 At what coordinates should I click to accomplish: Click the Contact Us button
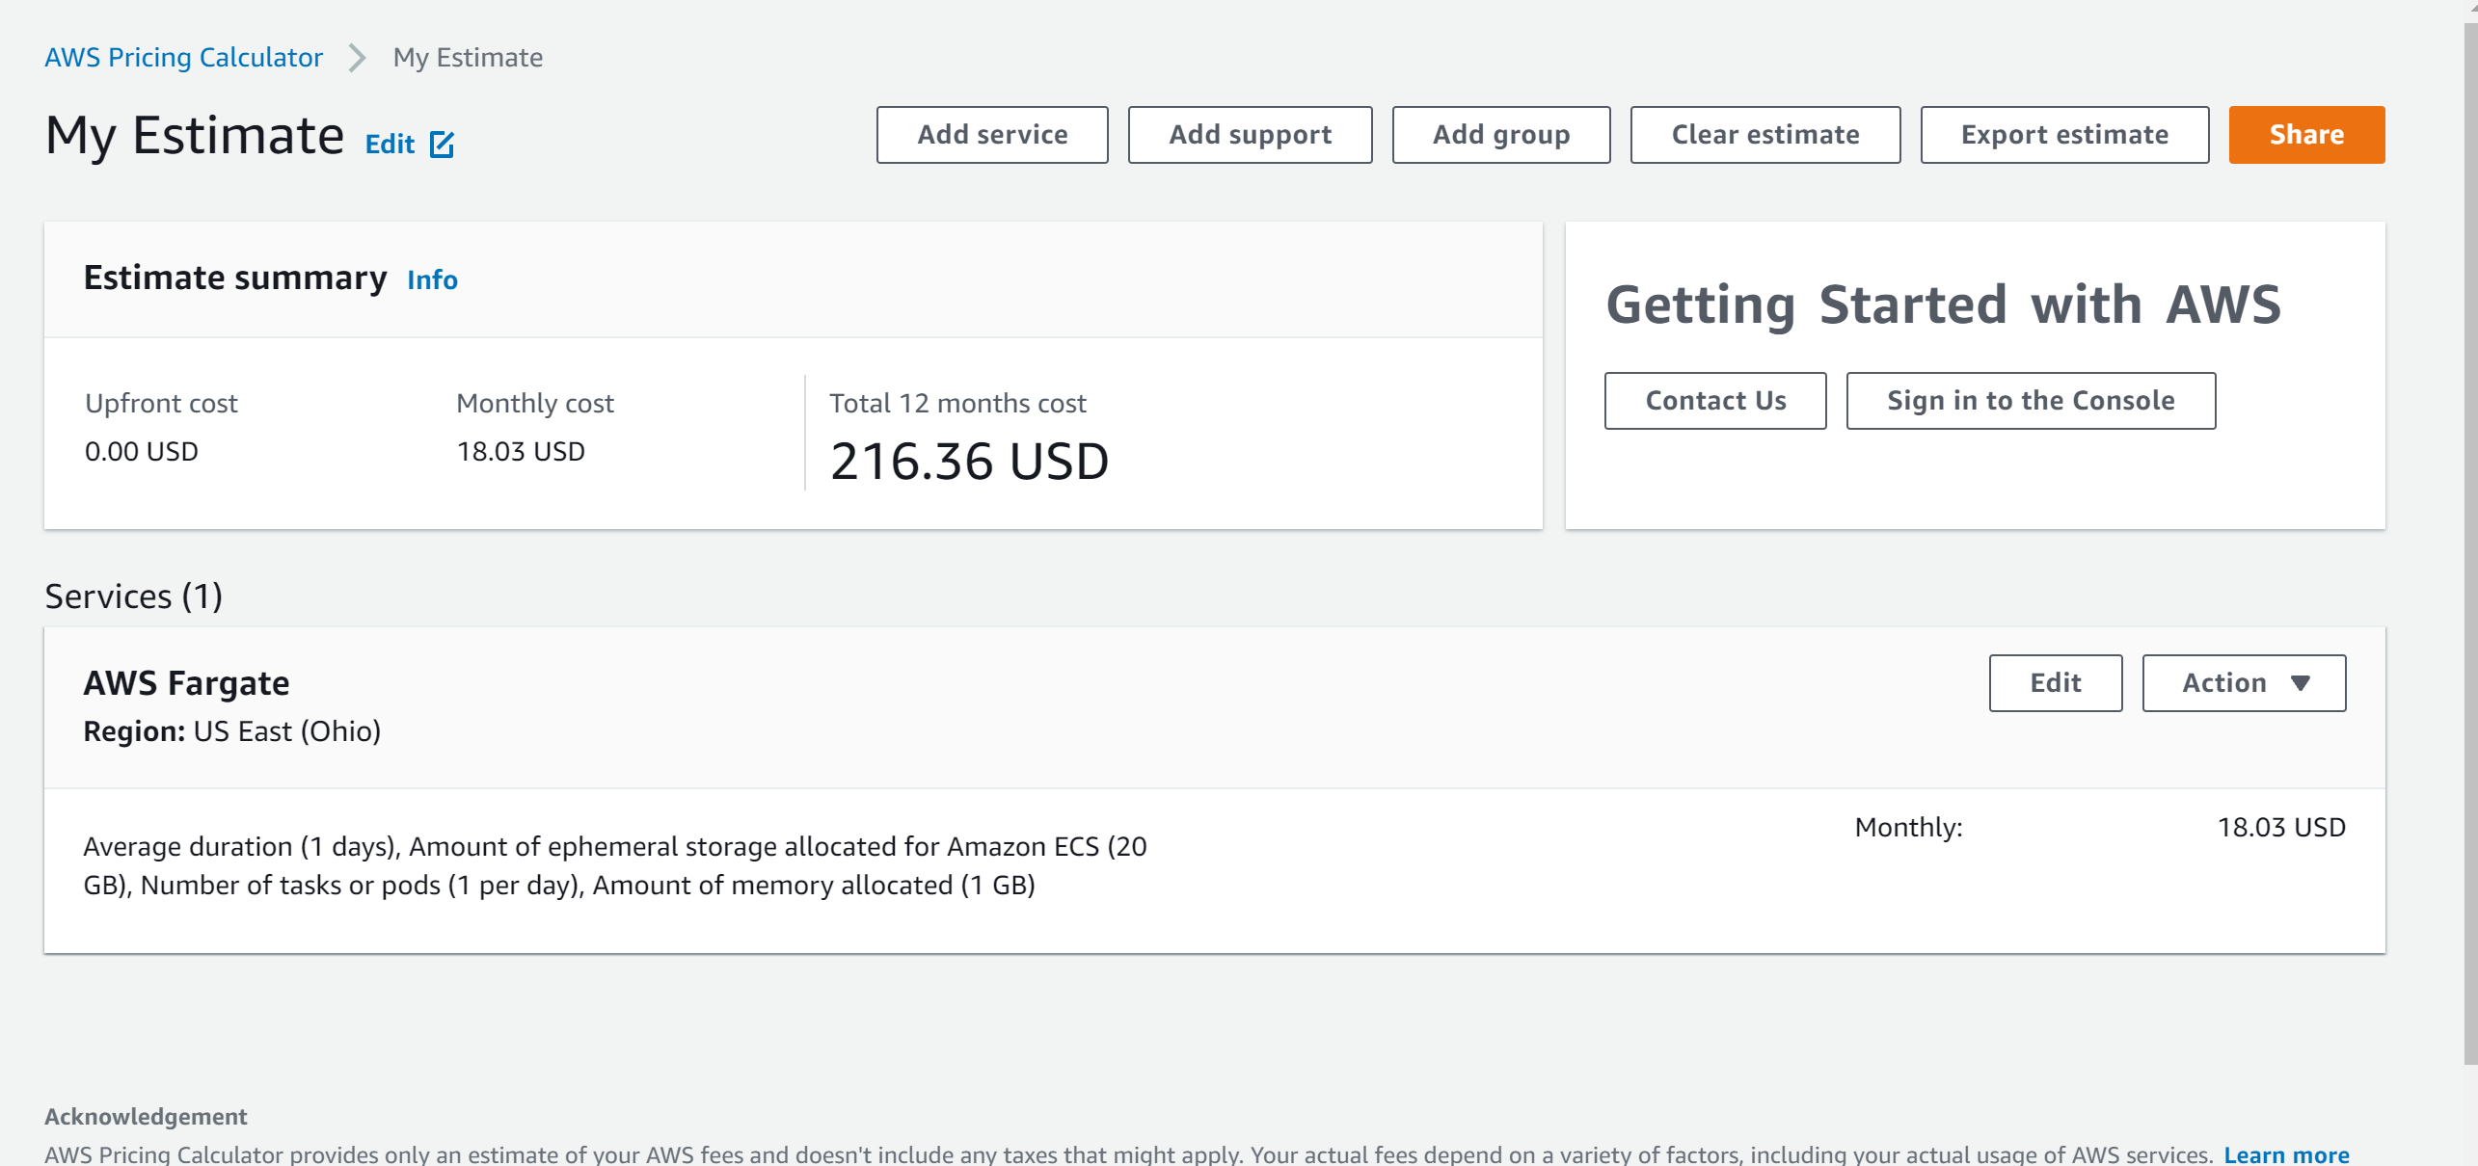pyautogui.click(x=1715, y=401)
